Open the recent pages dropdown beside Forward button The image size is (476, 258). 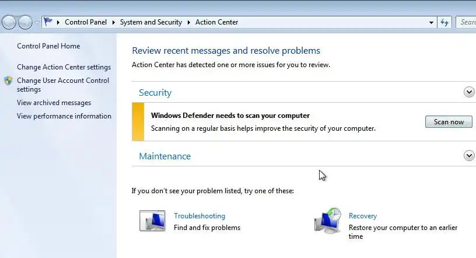(37, 23)
